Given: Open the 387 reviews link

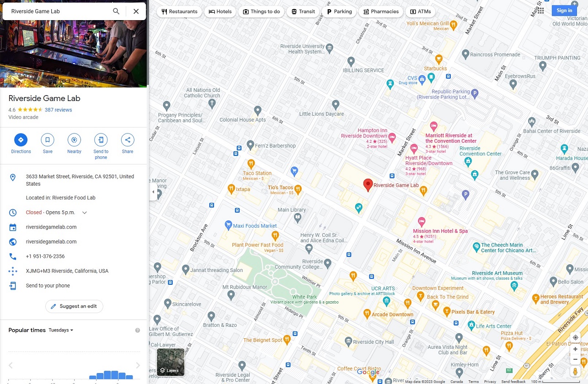Looking at the screenshot, I should click(x=58, y=110).
